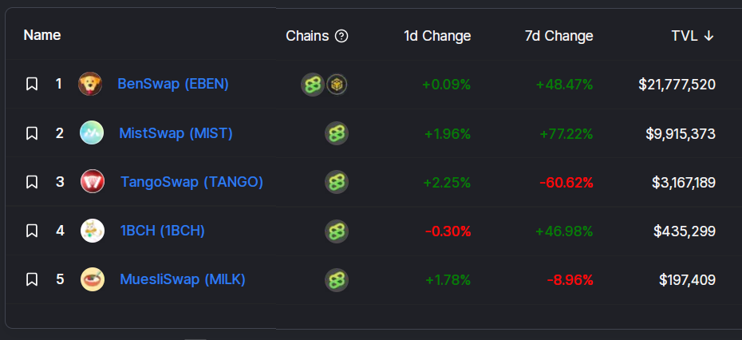Image resolution: width=742 pixels, height=340 pixels.
Task: Sort the table by 1d Change
Action: (x=437, y=36)
